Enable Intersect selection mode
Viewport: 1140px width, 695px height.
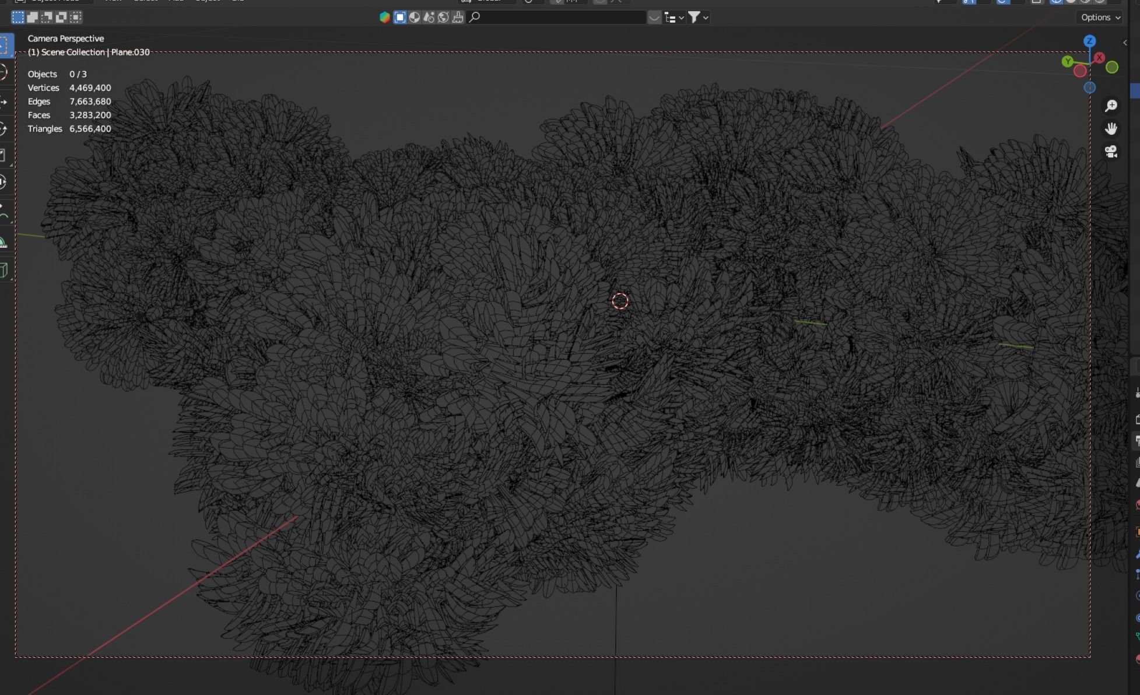76,17
